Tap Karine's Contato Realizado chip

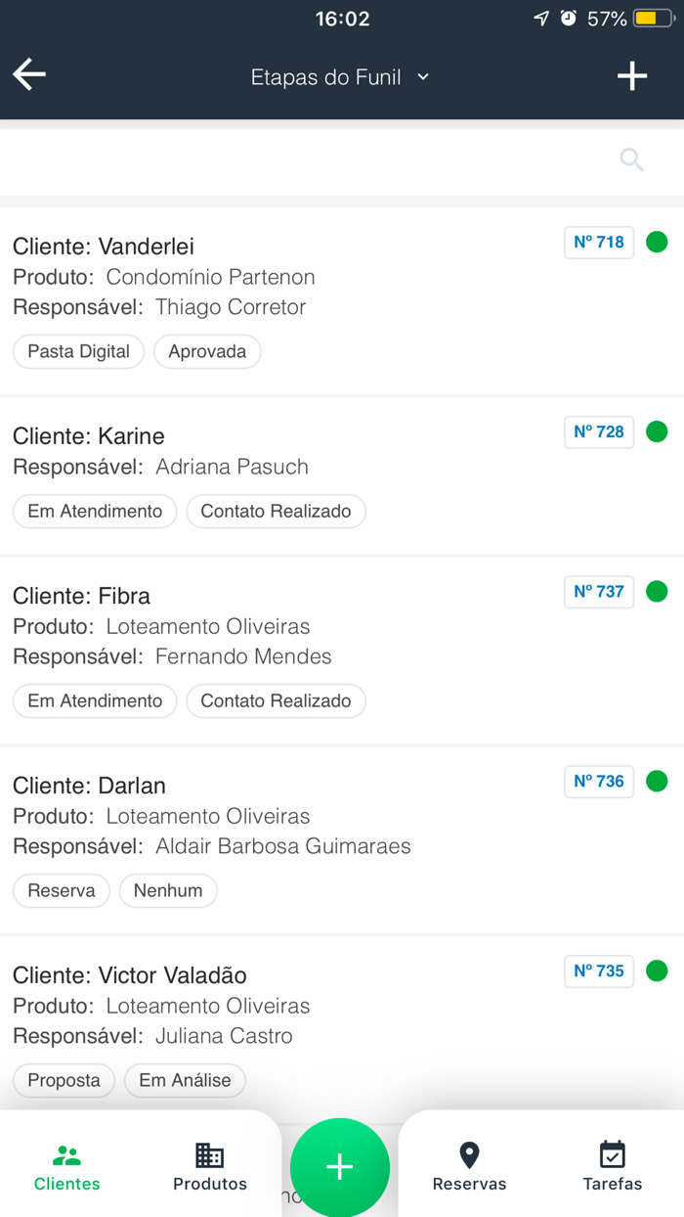pos(276,512)
